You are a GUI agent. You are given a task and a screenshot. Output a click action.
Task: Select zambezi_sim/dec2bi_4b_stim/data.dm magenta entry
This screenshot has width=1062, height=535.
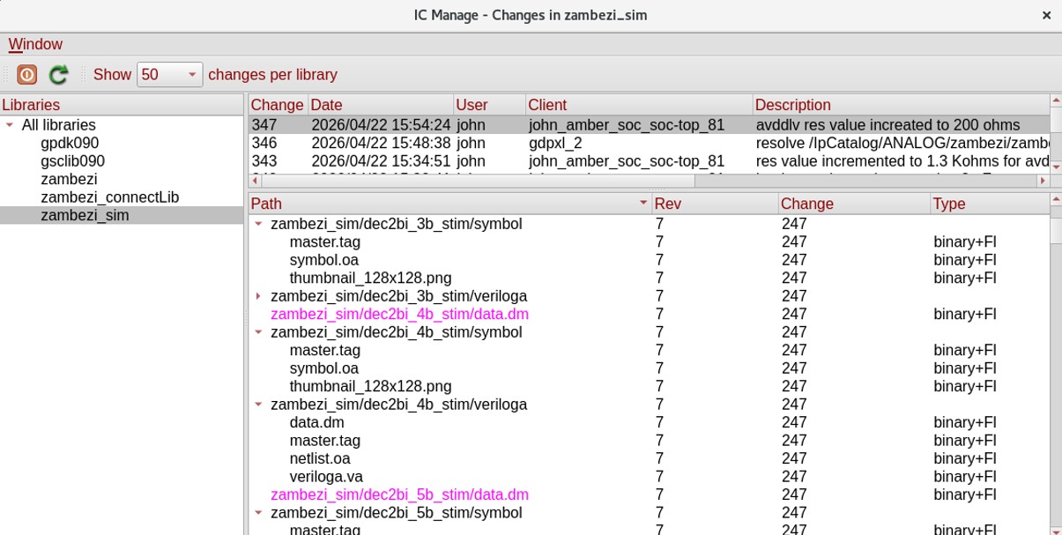pyautogui.click(x=399, y=315)
